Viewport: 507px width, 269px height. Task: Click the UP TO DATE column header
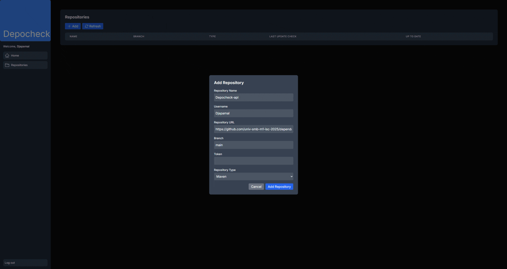coord(413,36)
